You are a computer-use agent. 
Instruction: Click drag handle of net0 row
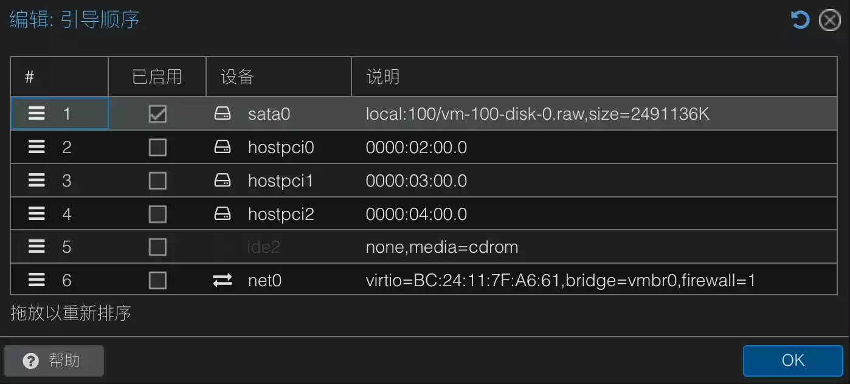(x=37, y=280)
